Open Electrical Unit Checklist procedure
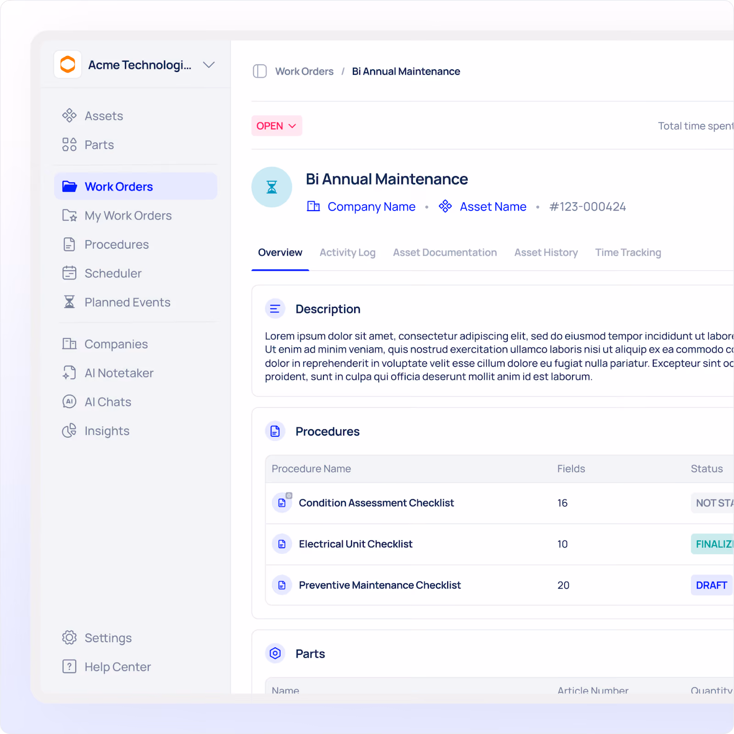 click(356, 544)
